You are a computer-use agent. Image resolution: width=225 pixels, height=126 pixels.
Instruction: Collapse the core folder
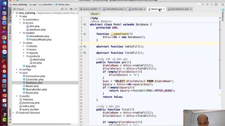[17, 73]
